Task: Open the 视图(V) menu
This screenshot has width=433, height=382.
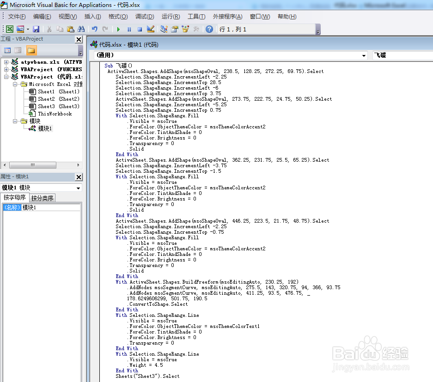Action: click(67, 17)
